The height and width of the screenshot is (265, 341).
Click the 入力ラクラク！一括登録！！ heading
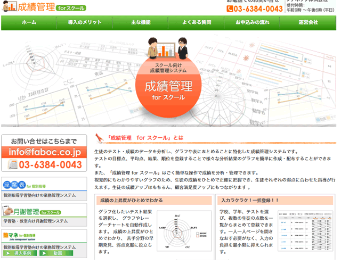click(x=250, y=201)
